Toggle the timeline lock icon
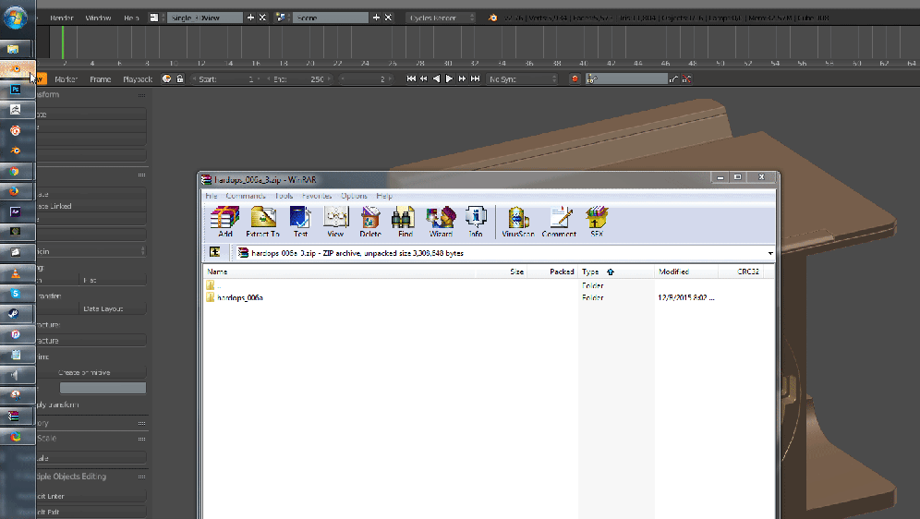The height and width of the screenshot is (519, 920). [179, 79]
